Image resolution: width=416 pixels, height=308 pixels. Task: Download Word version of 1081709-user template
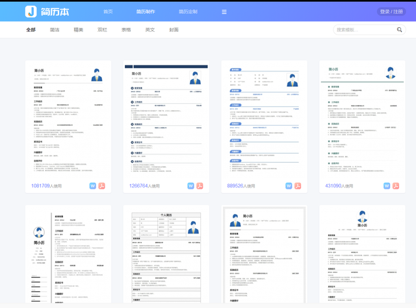pyautogui.click(x=92, y=185)
